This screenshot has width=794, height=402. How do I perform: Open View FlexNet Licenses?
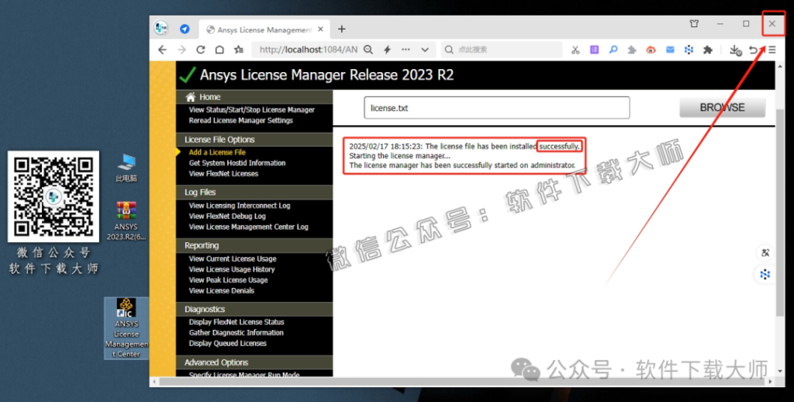tap(223, 173)
